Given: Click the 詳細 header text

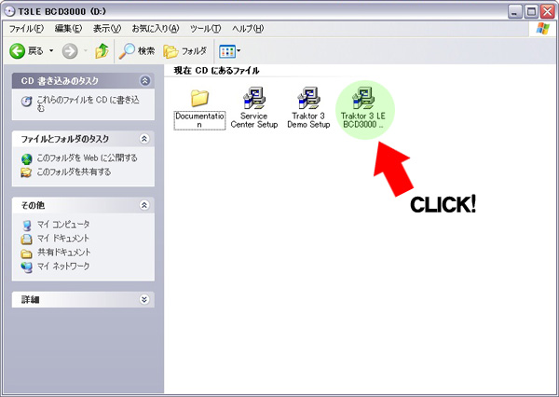Looking at the screenshot, I should pyautogui.click(x=30, y=300).
